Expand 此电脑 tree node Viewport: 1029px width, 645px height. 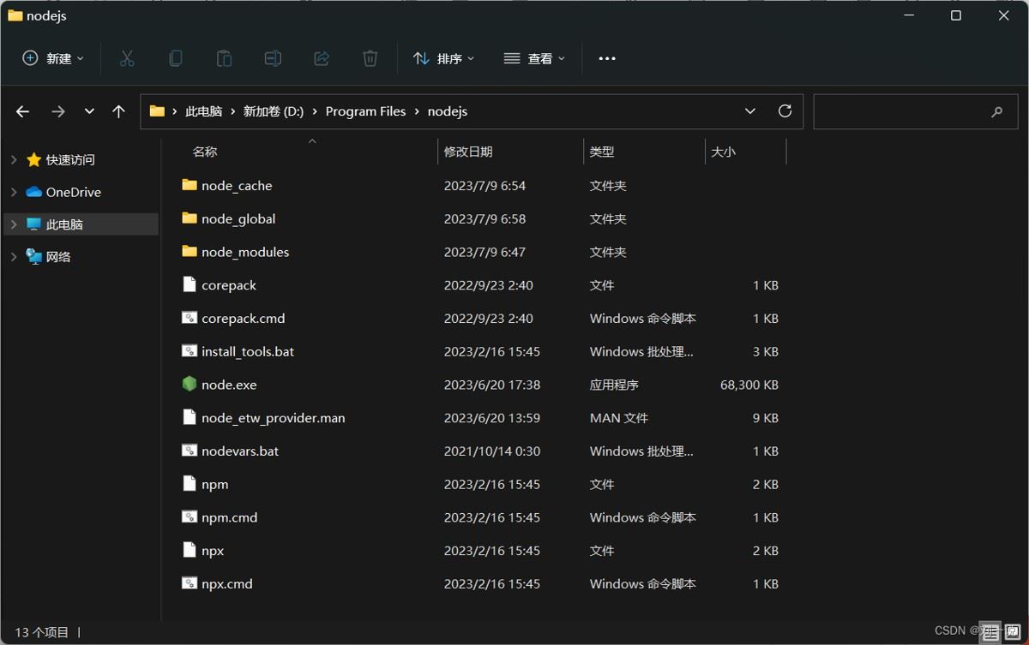(14, 224)
